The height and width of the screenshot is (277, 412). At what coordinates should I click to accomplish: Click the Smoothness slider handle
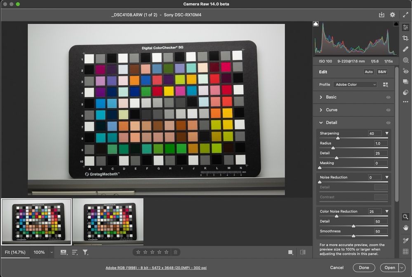click(x=353, y=236)
